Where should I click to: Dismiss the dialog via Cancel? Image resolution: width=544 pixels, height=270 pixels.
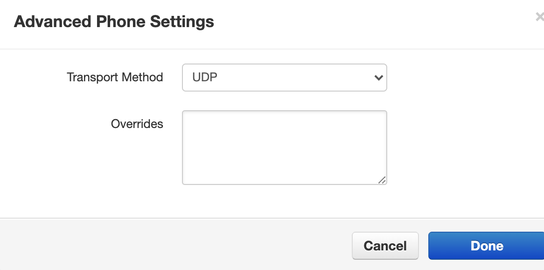[x=385, y=246]
